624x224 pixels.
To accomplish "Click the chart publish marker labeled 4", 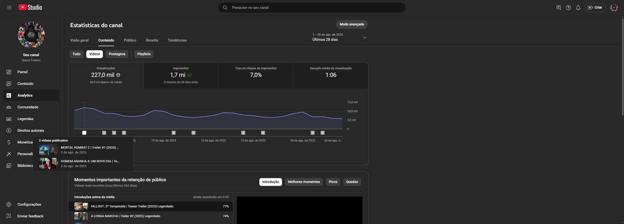I will [x=243, y=133].
